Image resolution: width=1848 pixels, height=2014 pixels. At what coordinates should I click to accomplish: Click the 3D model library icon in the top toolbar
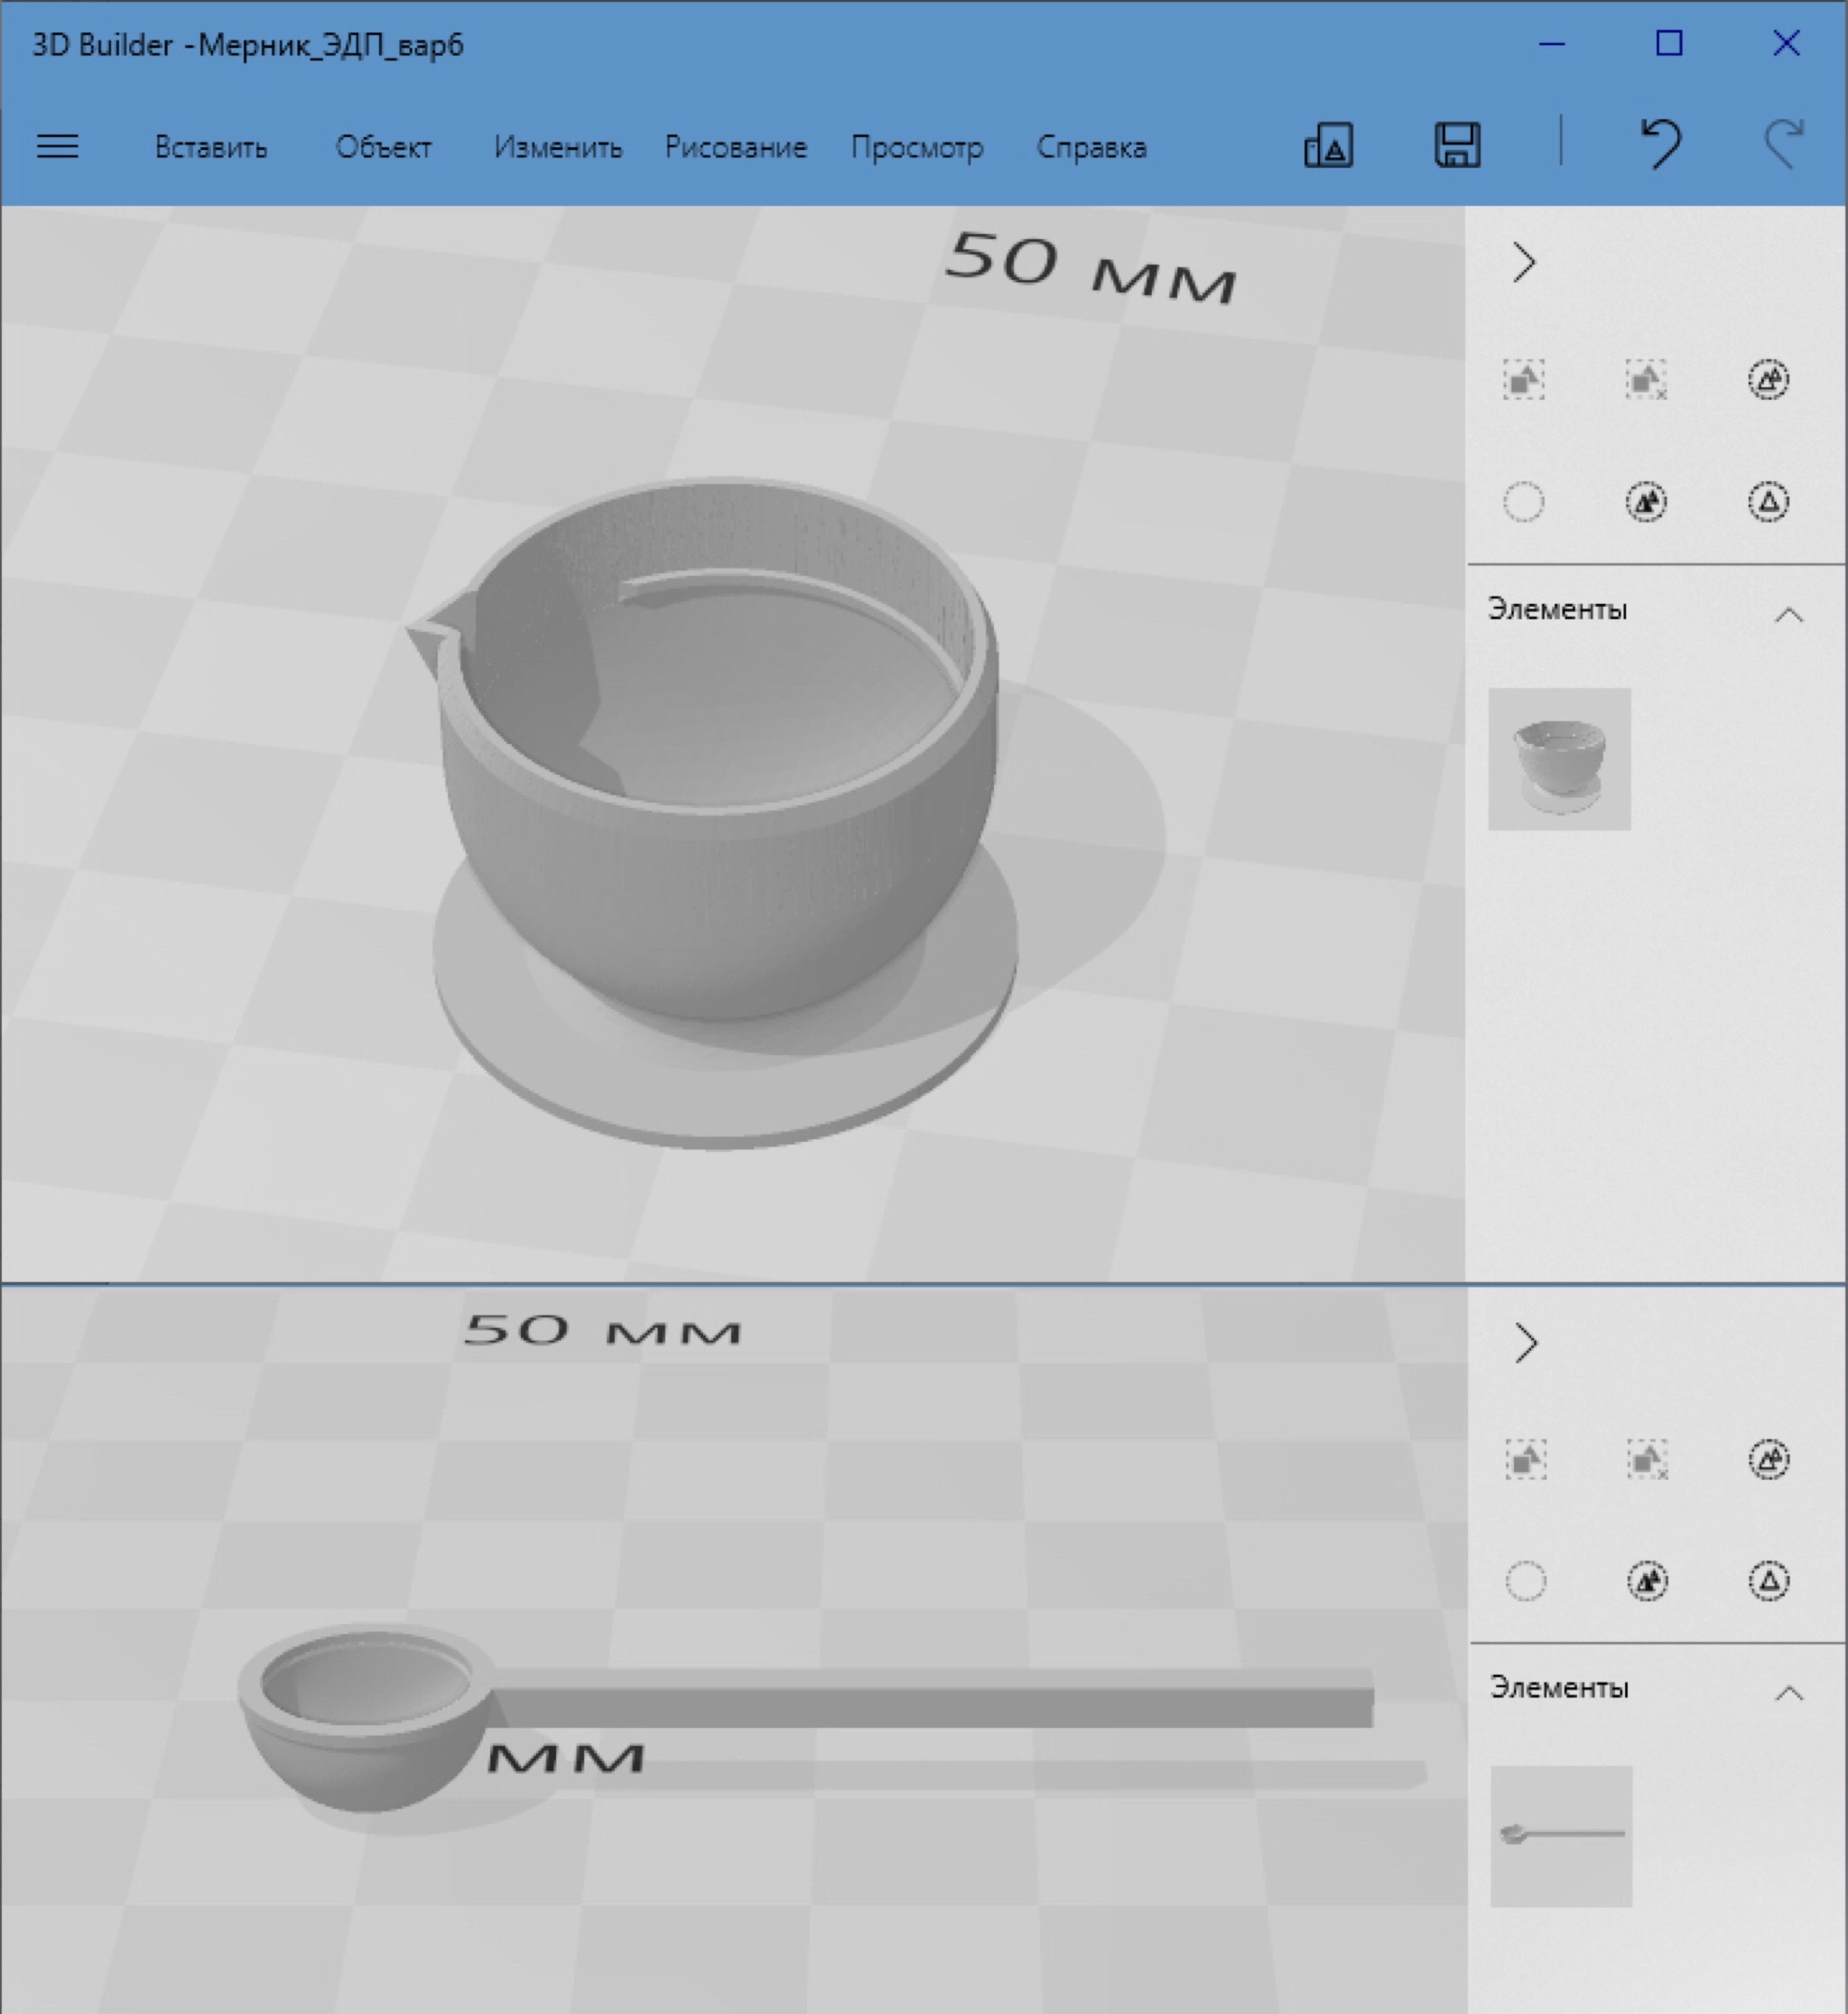coord(1328,146)
